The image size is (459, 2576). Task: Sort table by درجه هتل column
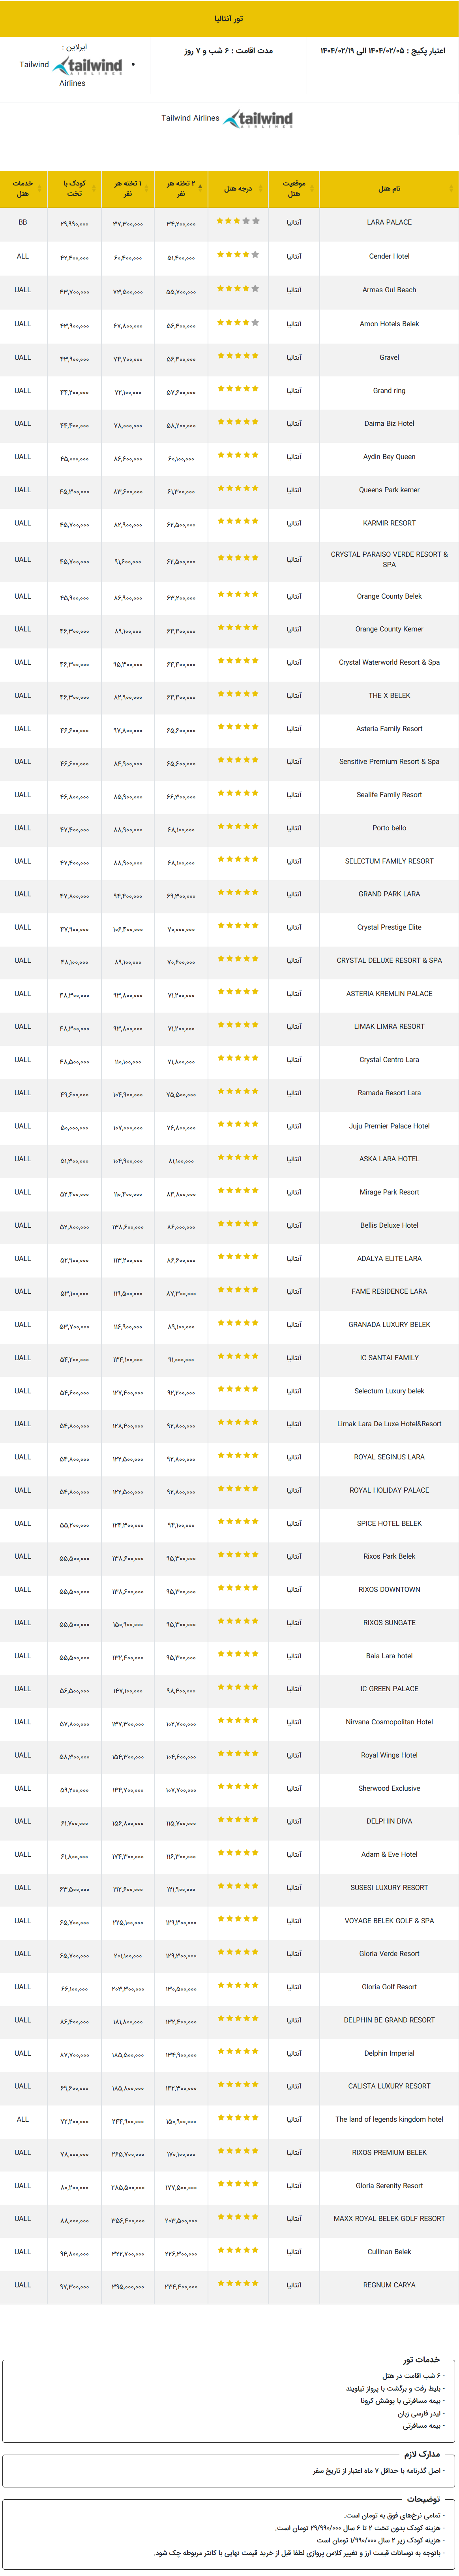[x=238, y=188]
